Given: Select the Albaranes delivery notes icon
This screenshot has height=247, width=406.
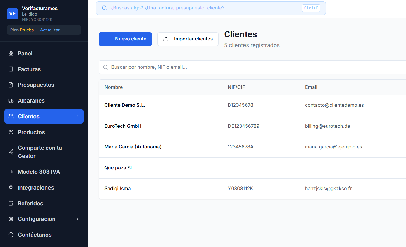Looking at the screenshot, I should pyautogui.click(x=11, y=100).
